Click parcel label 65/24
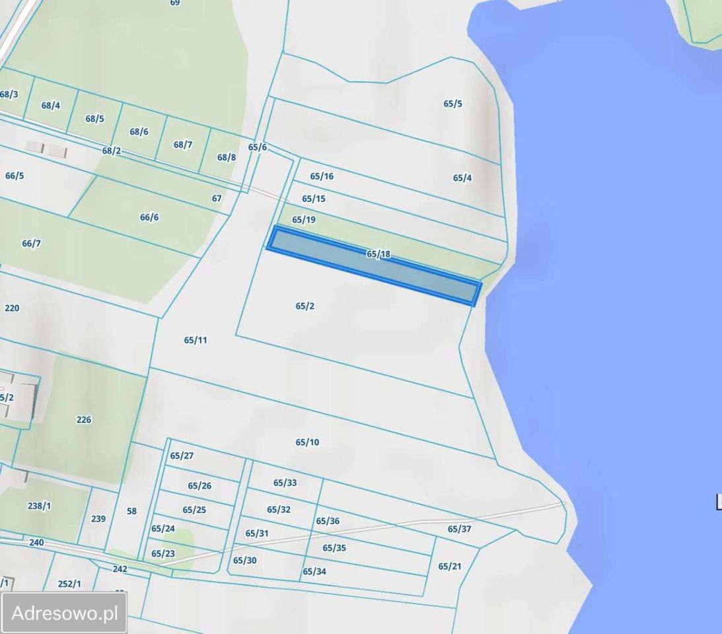Image resolution: width=722 pixels, height=634 pixels. pyautogui.click(x=163, y=528)
